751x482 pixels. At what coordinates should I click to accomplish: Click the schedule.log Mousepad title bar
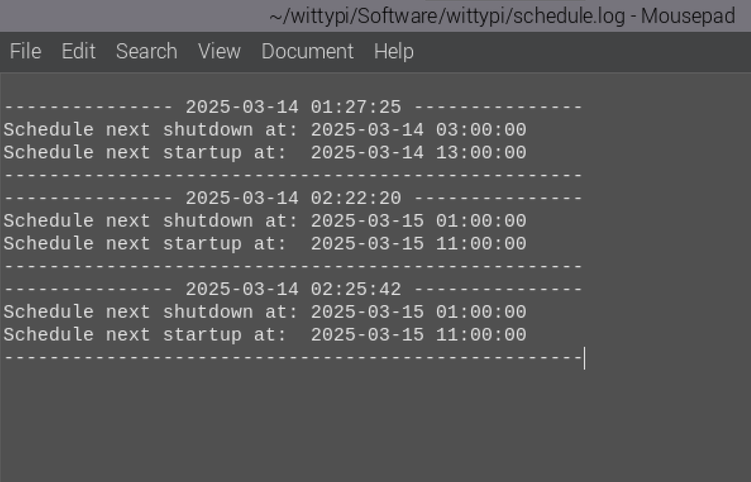click(501, 16)
